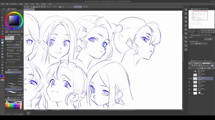
Task: Select the Watercolor sub tool group tab
Action: [x=13, y=72]
